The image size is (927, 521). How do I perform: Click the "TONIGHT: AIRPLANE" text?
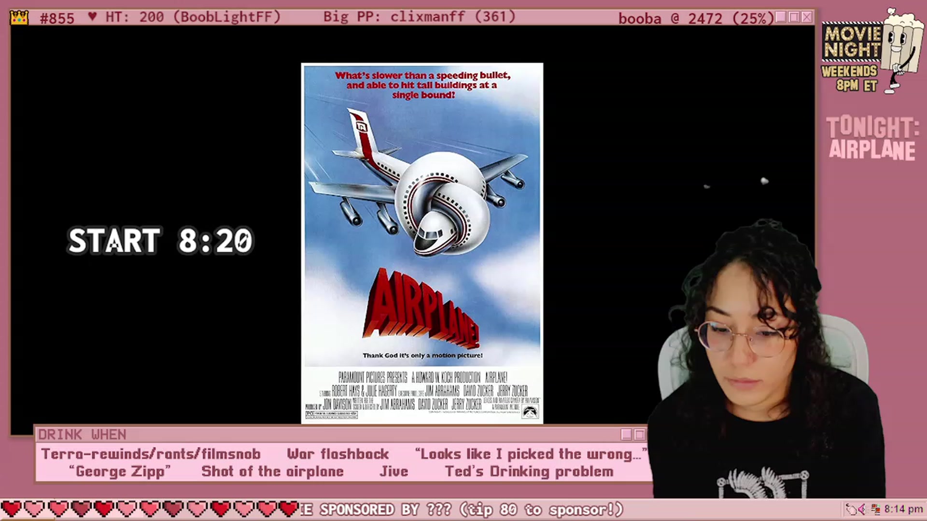(x=872, y=138)
